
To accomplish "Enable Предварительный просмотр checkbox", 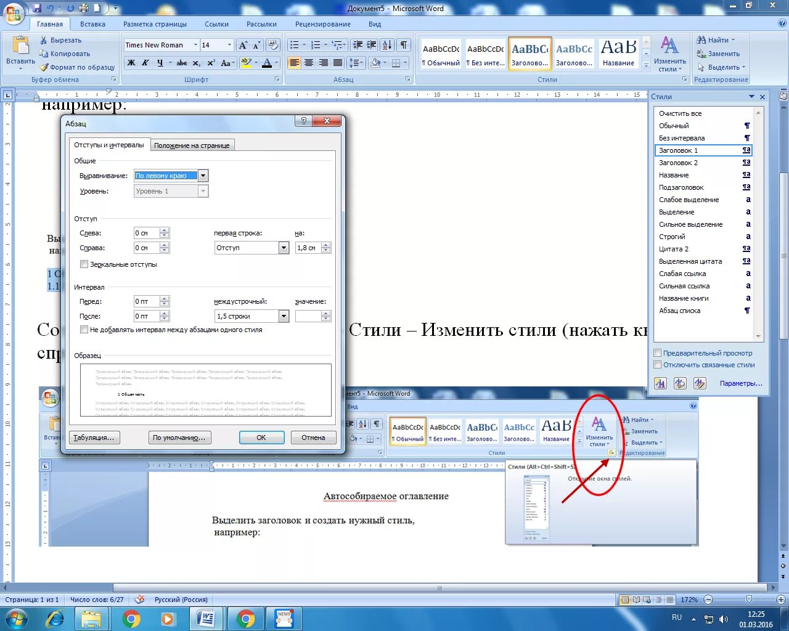I will point(658,353).
